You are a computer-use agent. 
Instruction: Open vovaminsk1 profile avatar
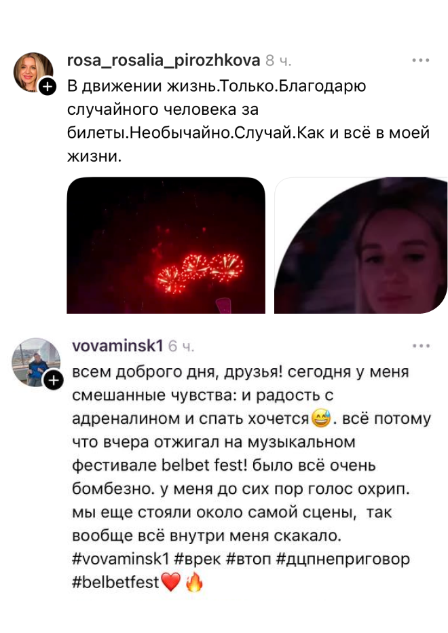[35, 362]
